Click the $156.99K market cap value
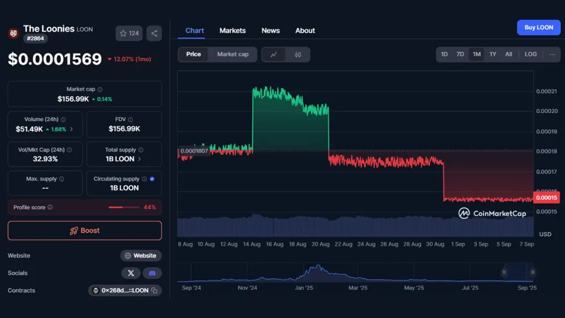The width and height of the screenshot is (565, 318). 73,99
